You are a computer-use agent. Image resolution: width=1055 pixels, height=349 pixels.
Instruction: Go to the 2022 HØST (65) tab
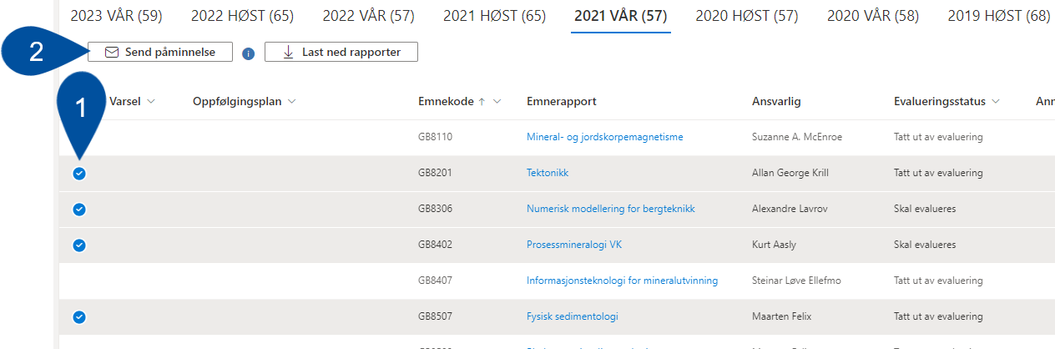coord(242,15)
